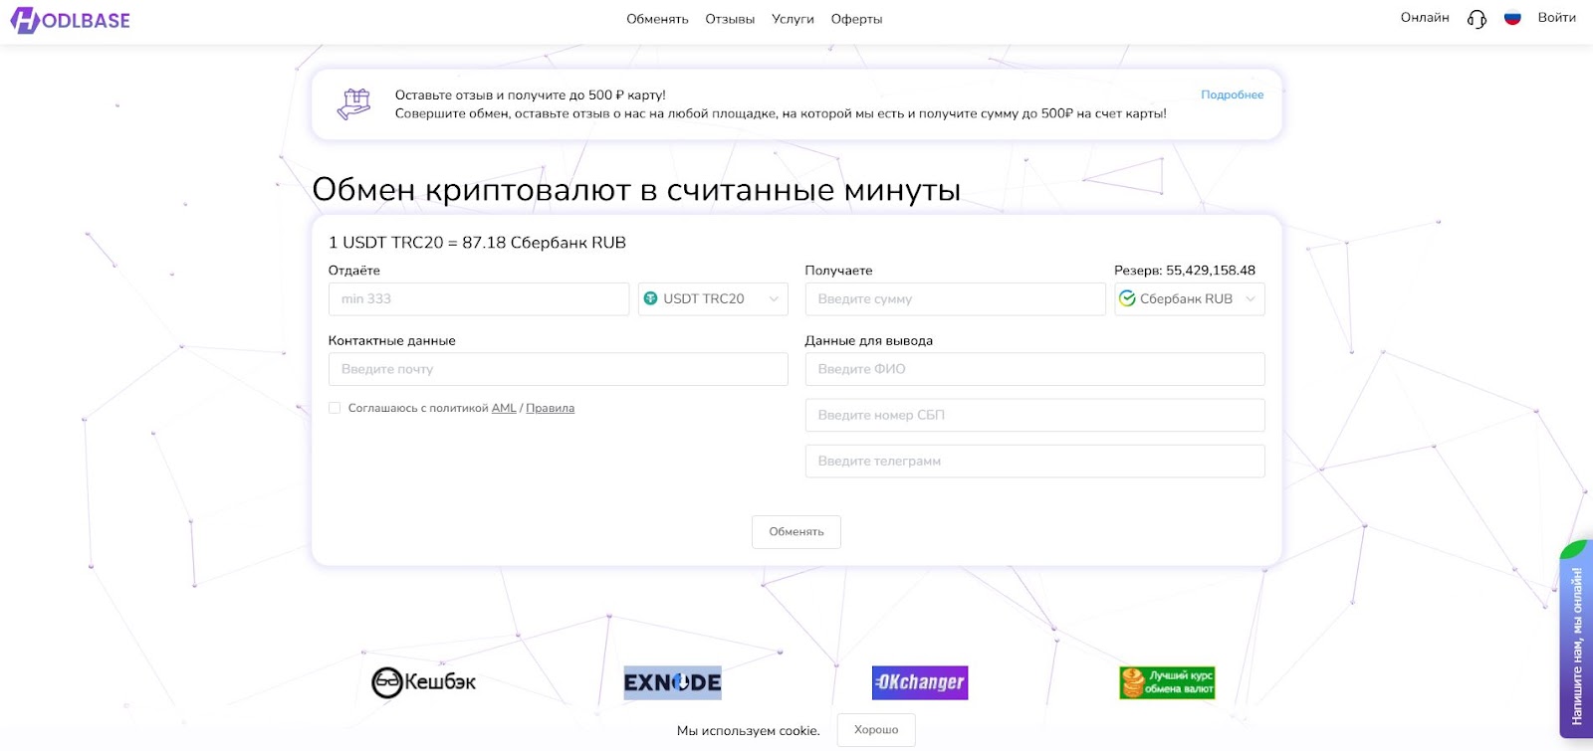Click the Sberbank logo icon

click(1127, 298)
